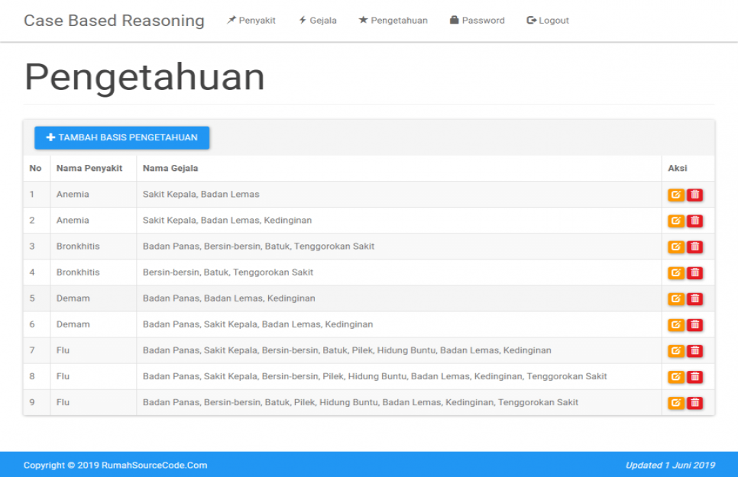Screen dimensions: 738x477
Task: Edit the first Anemia knowledge entry
Action: [676, 194]
